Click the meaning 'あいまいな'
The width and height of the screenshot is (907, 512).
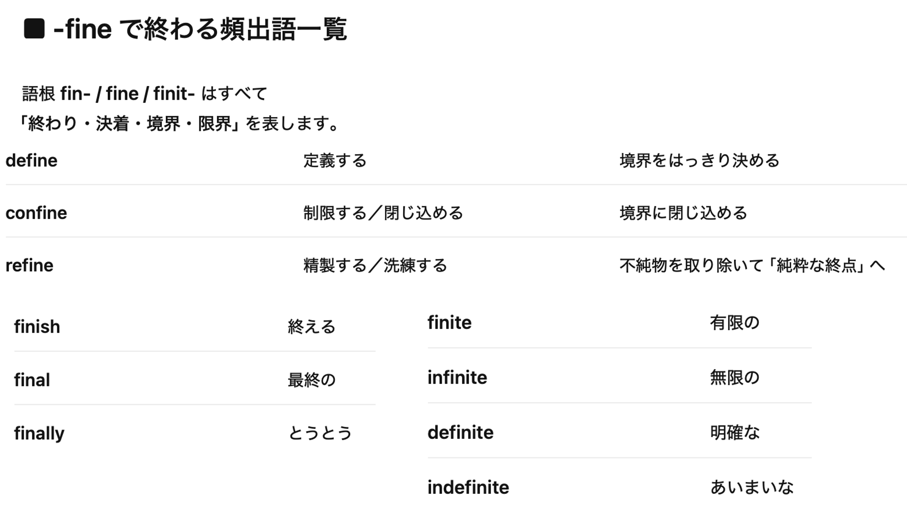click(x=752, y=487)
